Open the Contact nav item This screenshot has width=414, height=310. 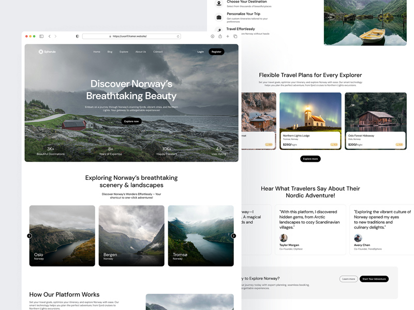click(x=158, y=52)
